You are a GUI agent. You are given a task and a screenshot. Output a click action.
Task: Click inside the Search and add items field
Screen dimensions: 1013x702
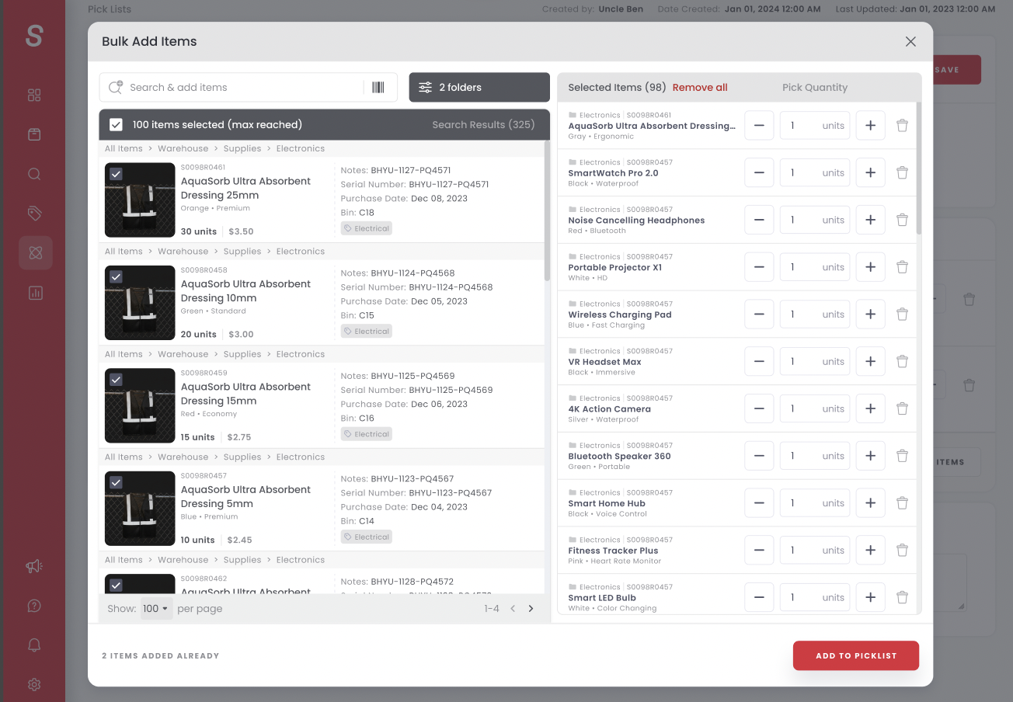coord(233,87)
